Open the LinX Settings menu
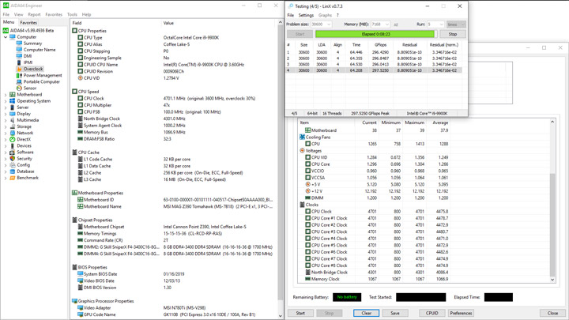Image resolution: width=569 pixels, height=320 pixels. (x=306, y=15)
